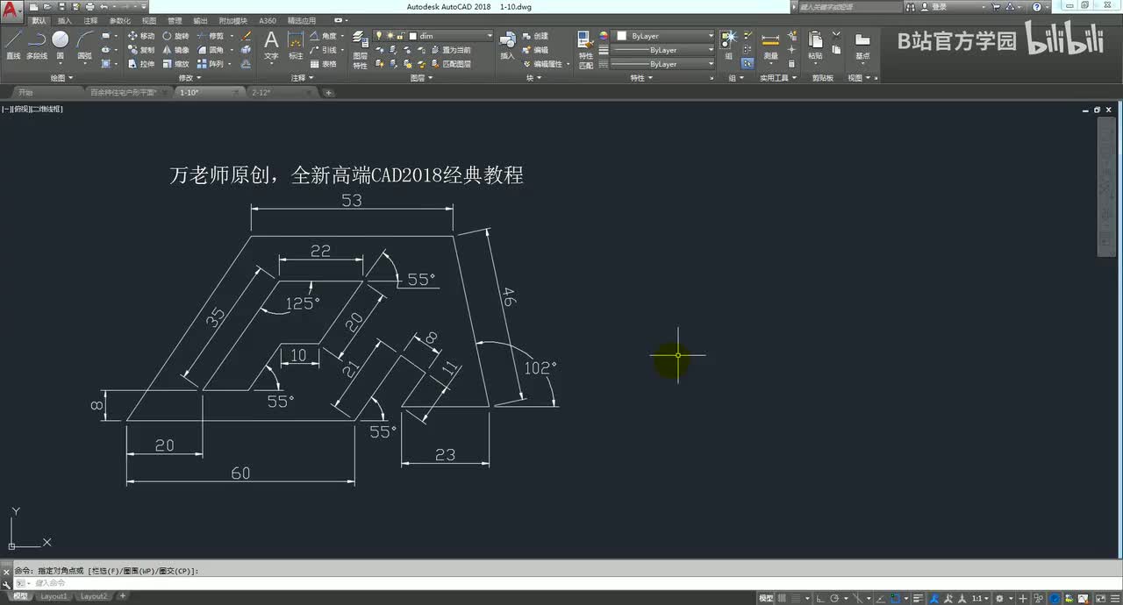Toggle the grid display in status bar
Viewport: 1123px width, 605px height.
[783, 597]
